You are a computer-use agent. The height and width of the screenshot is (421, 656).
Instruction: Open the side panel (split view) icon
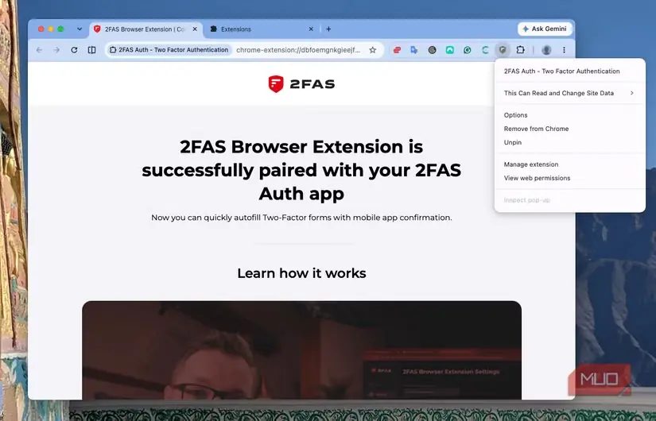91,50
